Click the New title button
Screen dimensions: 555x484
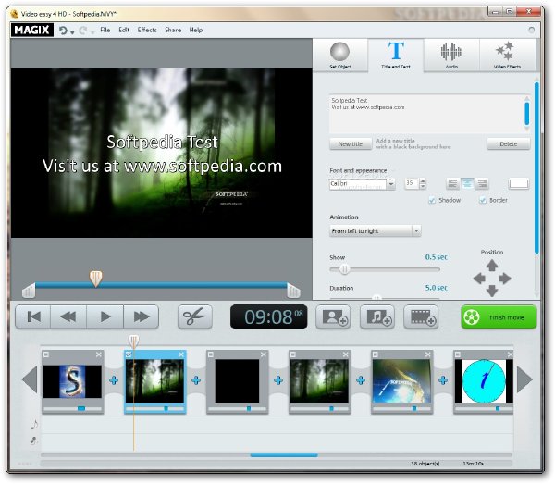tap(351, 144)
